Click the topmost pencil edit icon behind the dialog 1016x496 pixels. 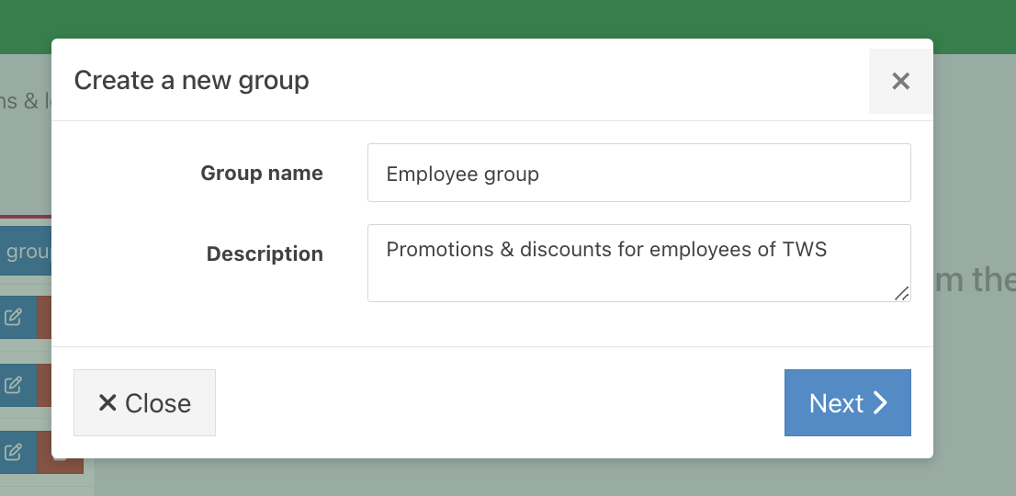13,317
